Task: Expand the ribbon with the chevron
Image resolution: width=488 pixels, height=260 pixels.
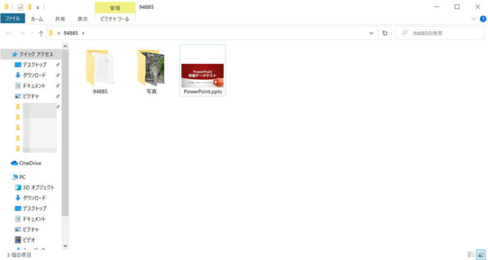Action: [x=473, y=19]
